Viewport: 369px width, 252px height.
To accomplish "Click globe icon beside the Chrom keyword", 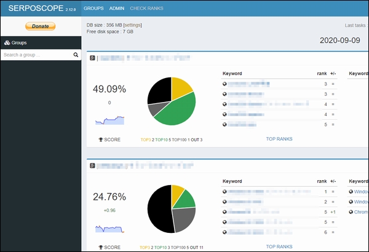I will 351,212.
